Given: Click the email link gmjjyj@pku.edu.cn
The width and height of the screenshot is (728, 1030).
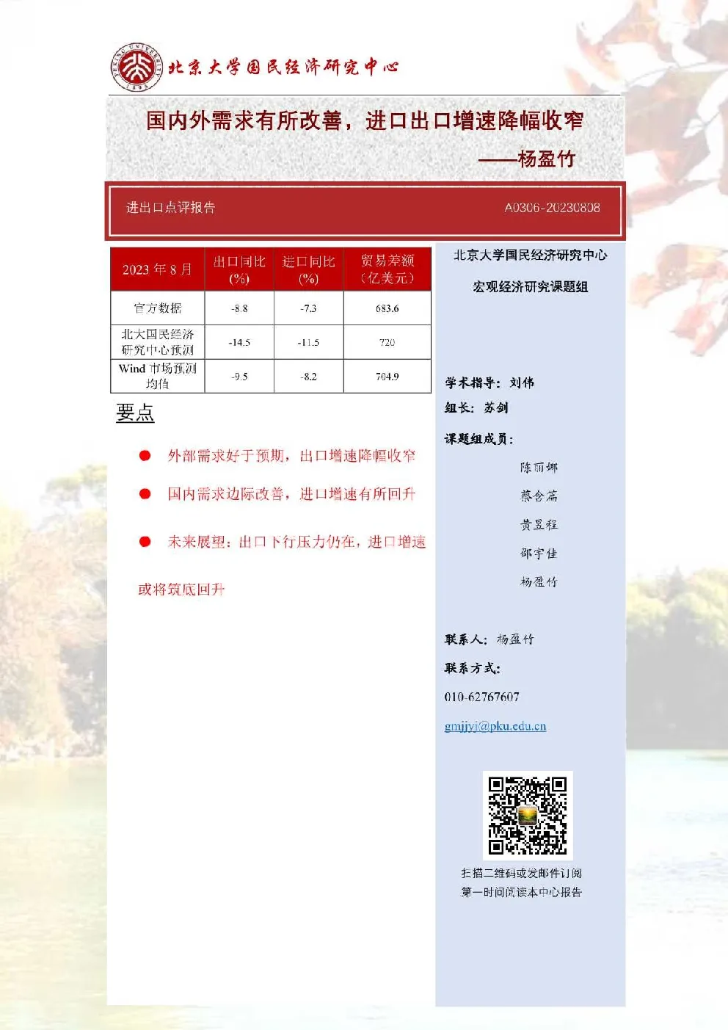Looking at the screenshot, I should tap(495, 726).
